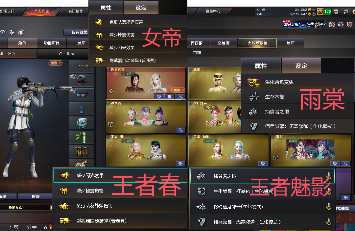This screenshot has height=231, width=355.
Task: Open gear settings on 王者 魅影 card
Action: (263, 164)
